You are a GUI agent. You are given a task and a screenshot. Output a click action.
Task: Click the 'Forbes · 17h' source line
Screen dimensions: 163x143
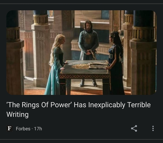[x=29, y=129]
